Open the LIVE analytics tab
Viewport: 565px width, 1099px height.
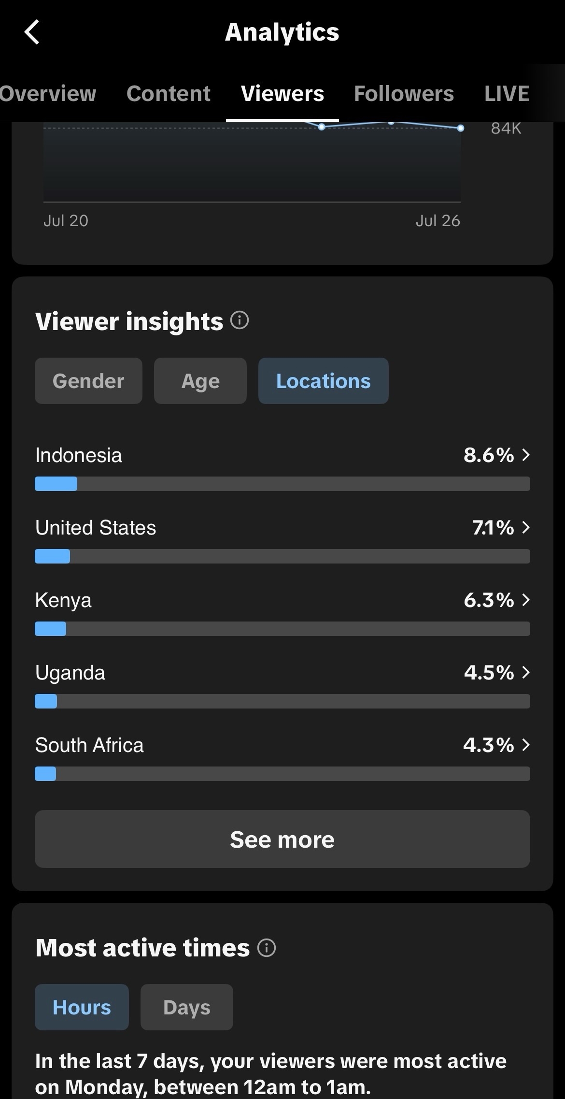coord(507,93)
